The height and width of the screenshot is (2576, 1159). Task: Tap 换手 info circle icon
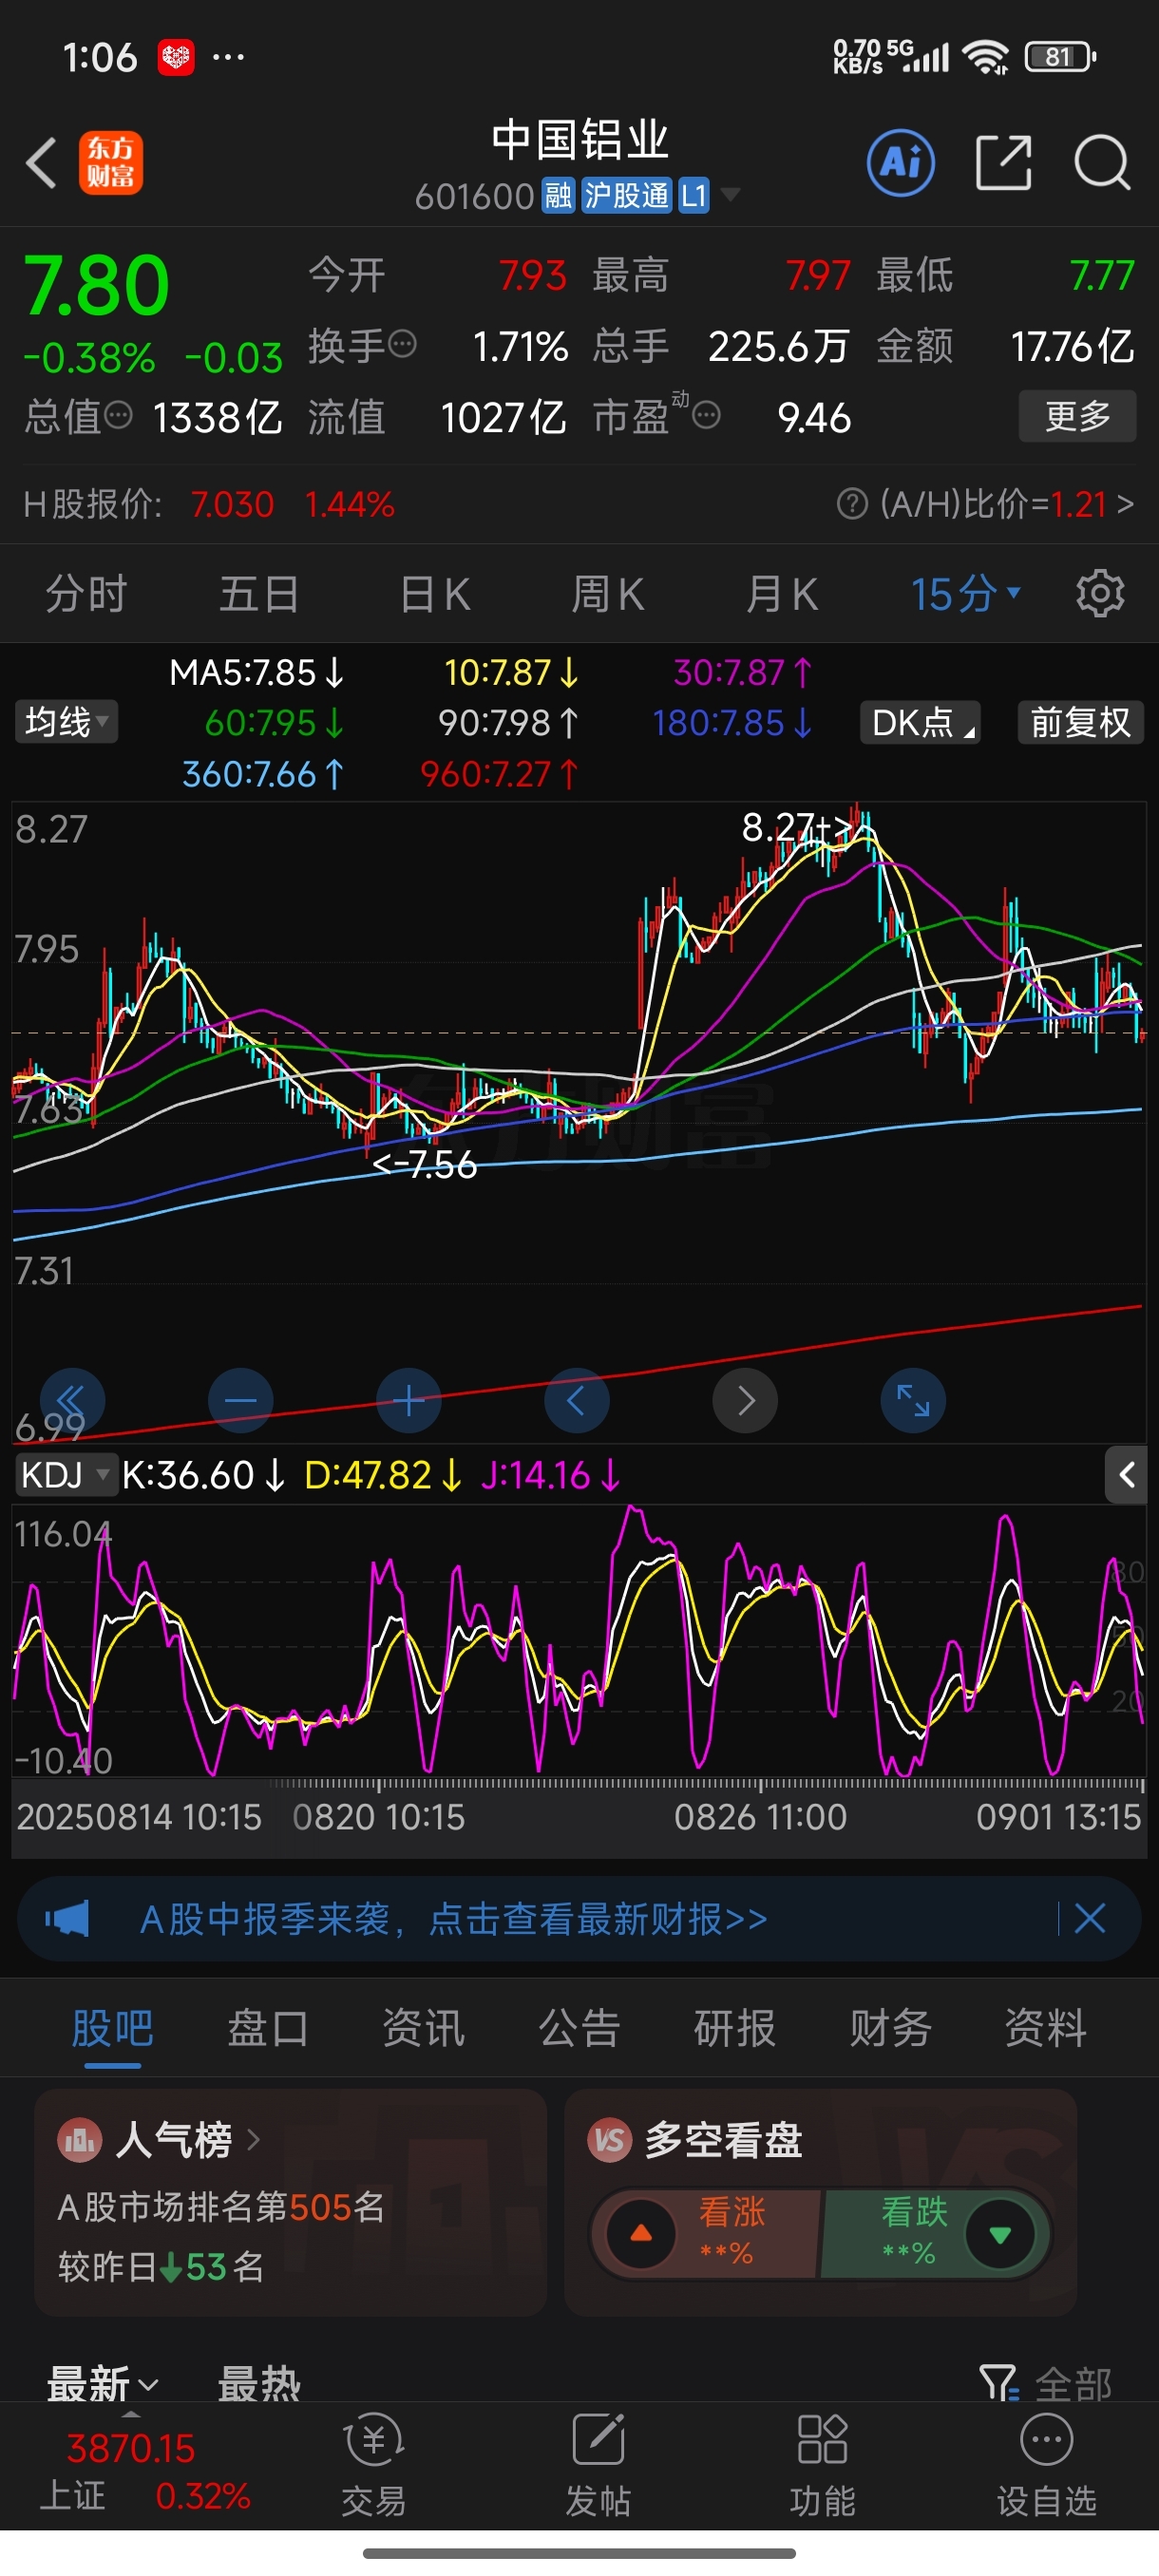click(x=402, y=345)
